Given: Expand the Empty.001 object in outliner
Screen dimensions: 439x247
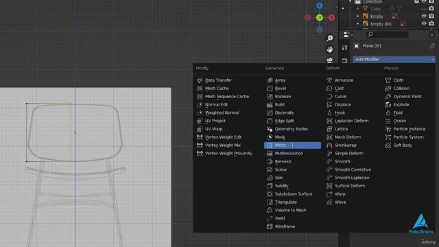Looking at the screenshot, I should click(x=358, y=24).
